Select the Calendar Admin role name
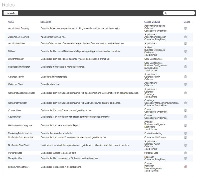Viewport: 198px width, 178px height. tap(16, 77)
